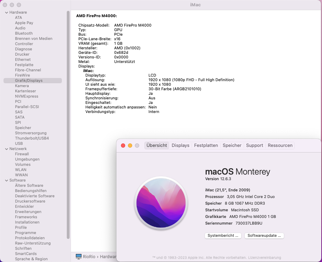
Task: Select Kamera in the sidebar
Action: pos(22,86)
